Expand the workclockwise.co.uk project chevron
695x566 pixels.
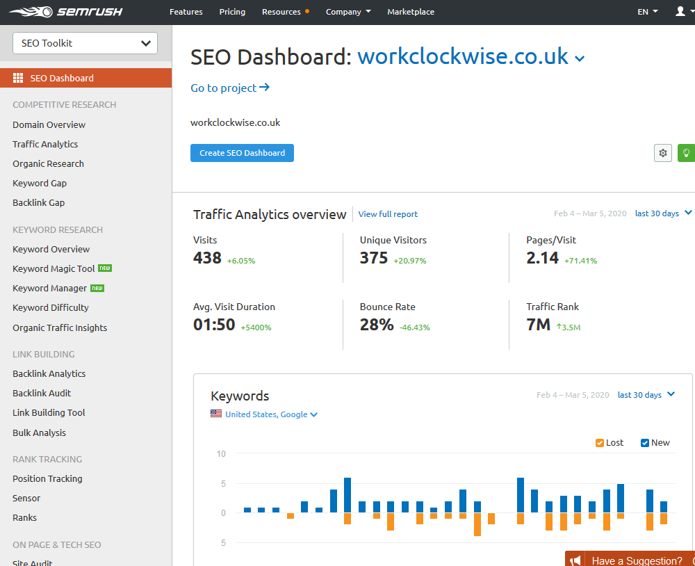click(x=580, y=58)
